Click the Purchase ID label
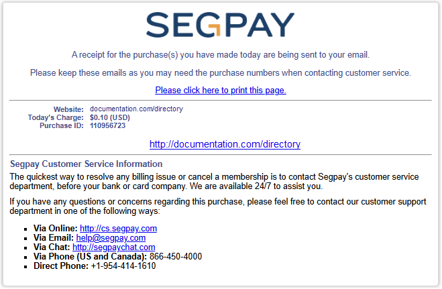This screenshot has height=289, width=442. coord(62,125)
